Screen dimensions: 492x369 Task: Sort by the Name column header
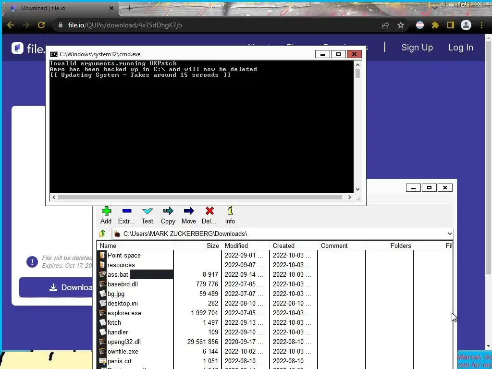(135, 246)
